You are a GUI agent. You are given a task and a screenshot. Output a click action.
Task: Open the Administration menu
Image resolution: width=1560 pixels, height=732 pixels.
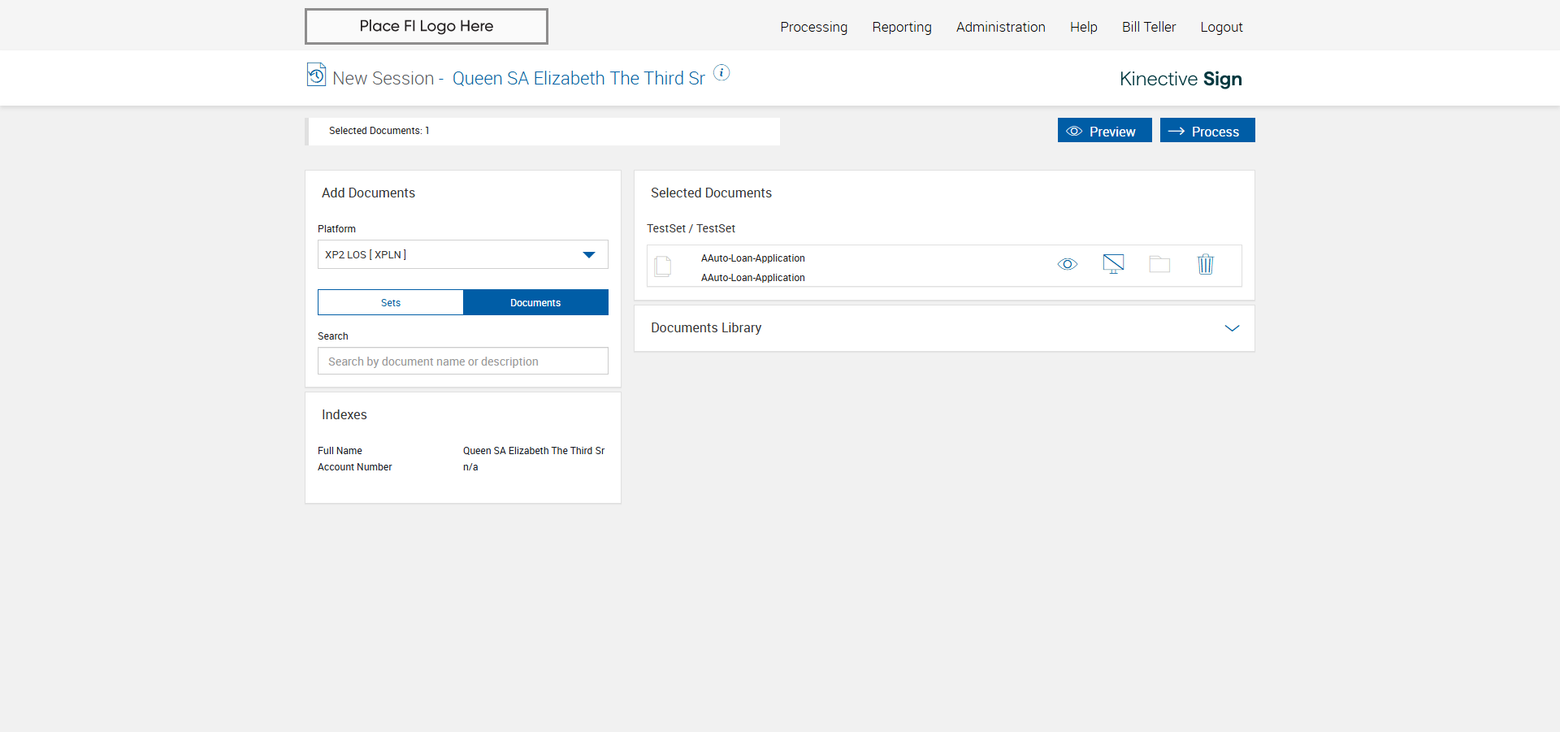[1000, 27]
